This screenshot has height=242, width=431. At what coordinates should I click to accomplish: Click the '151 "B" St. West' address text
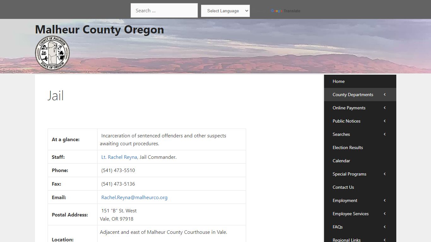click(x=119, y=211)
